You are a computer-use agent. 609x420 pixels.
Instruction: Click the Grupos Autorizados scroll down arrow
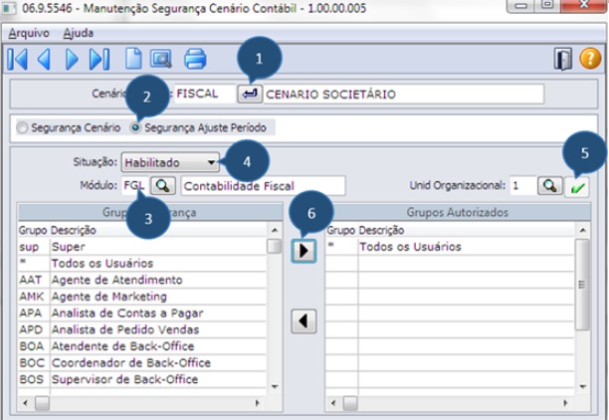[x=582, y=386]
